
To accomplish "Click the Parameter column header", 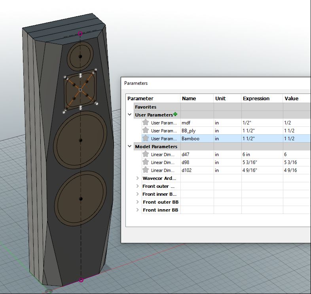I will pyautogui.click(x=153, y=99).
